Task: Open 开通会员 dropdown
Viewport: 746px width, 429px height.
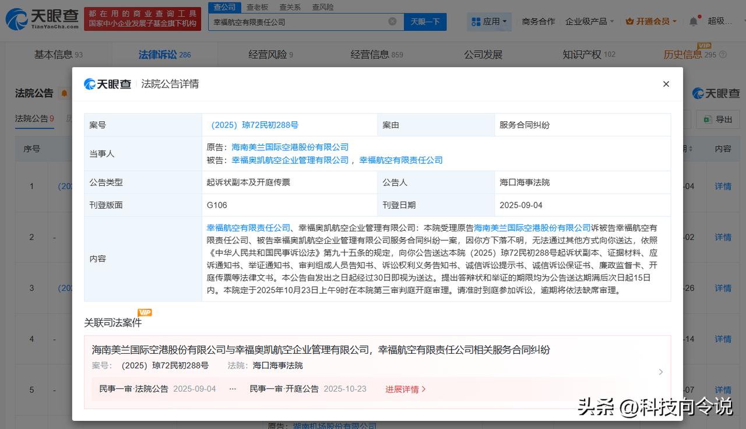Action: point(651,22)
